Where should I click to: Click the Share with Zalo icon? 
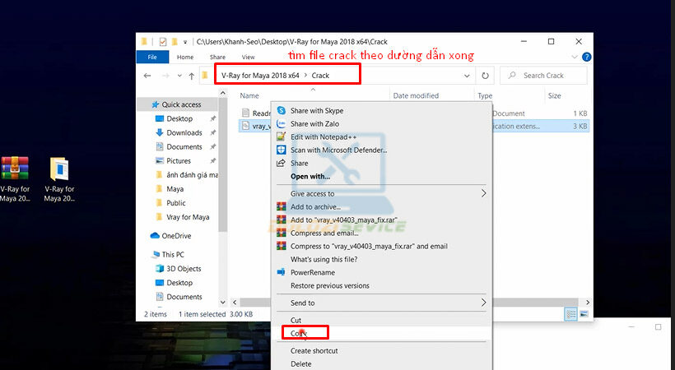pos(282,123)
